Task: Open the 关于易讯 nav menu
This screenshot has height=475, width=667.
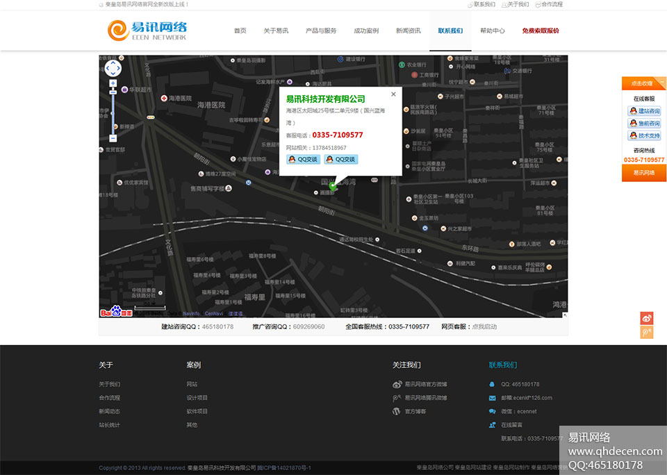Action: pos(276,31)
